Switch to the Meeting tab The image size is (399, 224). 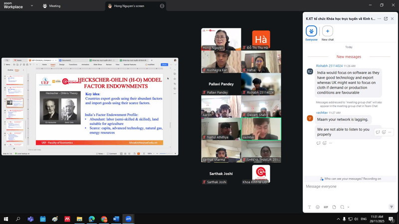coord(52,6)
